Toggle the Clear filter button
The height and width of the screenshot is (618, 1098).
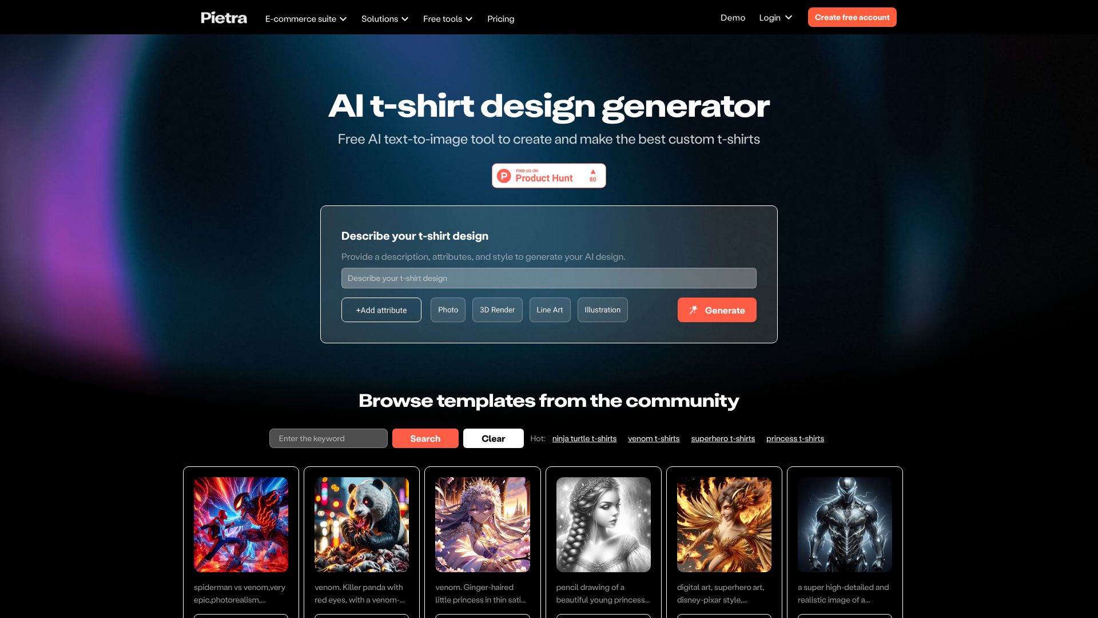(493, 438)
